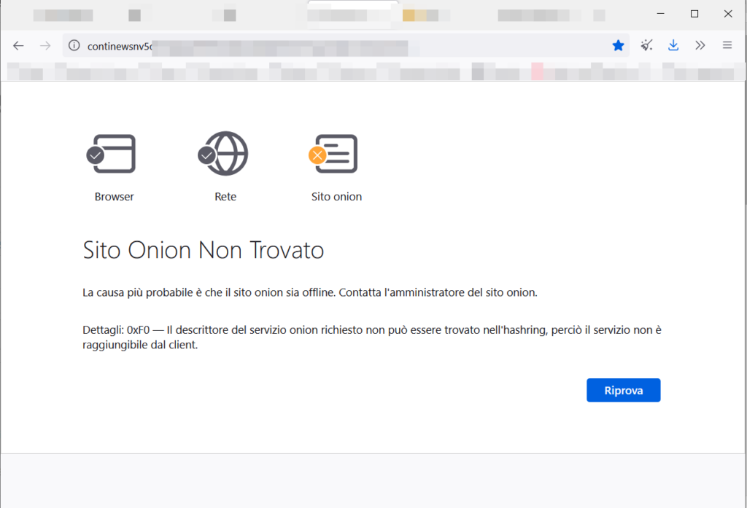Click the forward arrow navigation button
The height and width of the screenshot is (508, 747).
tap(45, 45)
